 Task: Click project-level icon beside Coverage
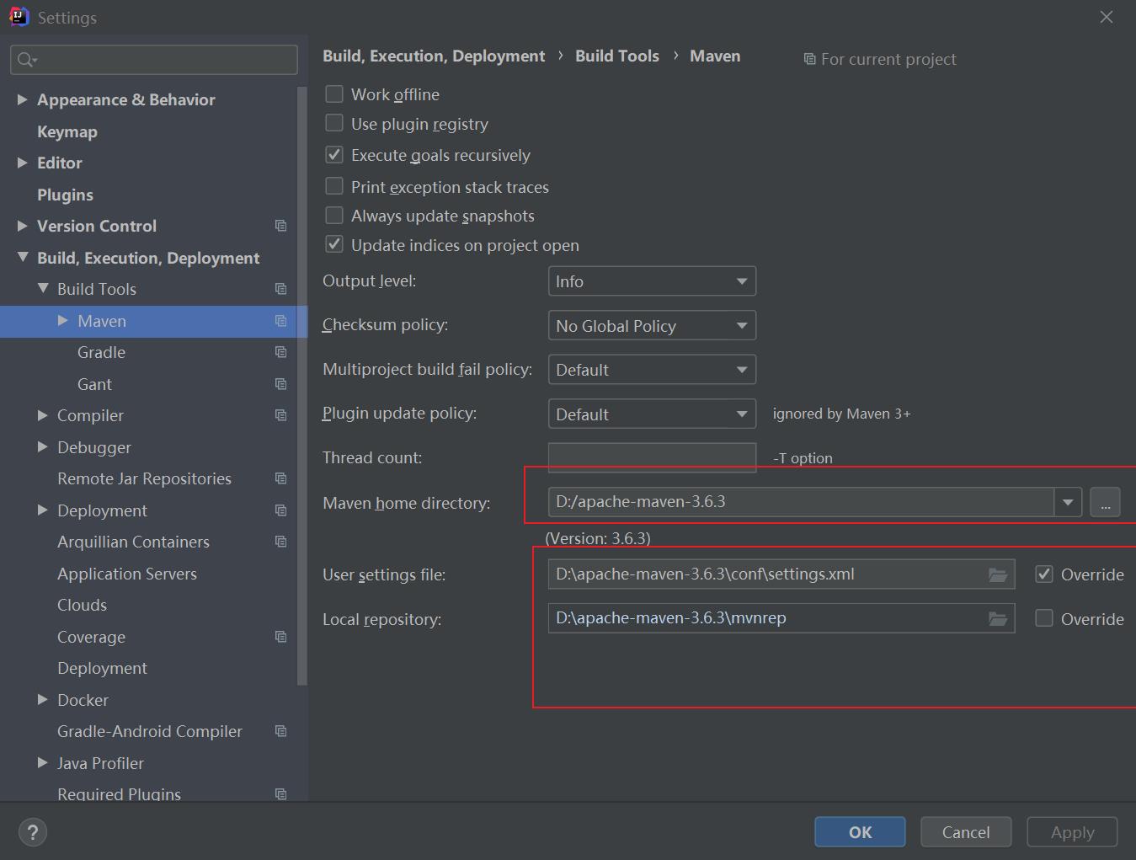(281, 637)
